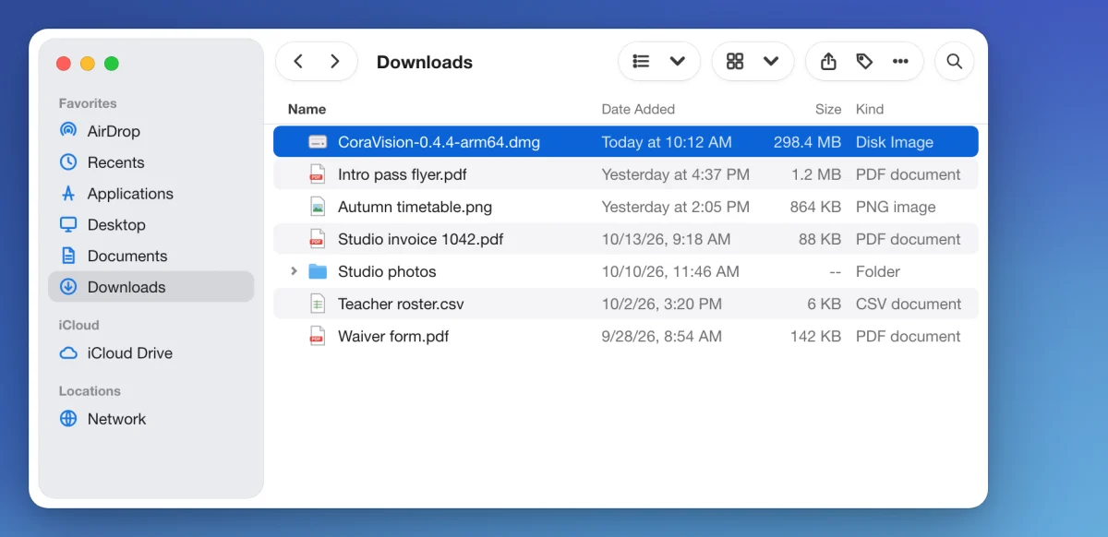Select Documents label in sidebar

pyautogui.click(x=127, y=256)
